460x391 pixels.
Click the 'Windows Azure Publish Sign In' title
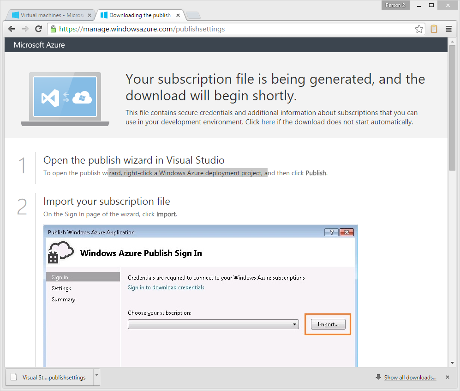point(141,253)
